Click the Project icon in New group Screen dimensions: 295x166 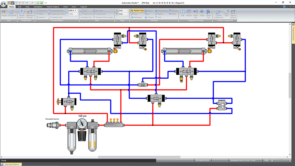4,13
